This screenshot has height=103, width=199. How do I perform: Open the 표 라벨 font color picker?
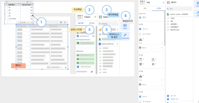141,76
